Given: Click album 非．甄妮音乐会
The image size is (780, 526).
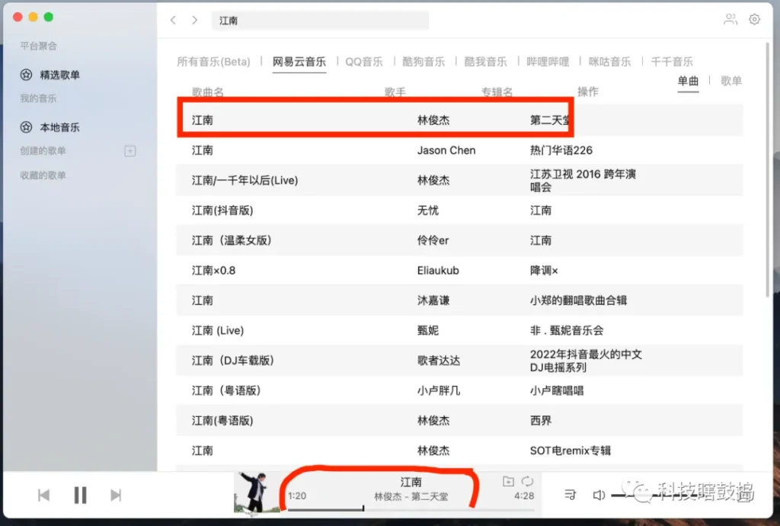Looking at the screenshot, I should point(567,330).
